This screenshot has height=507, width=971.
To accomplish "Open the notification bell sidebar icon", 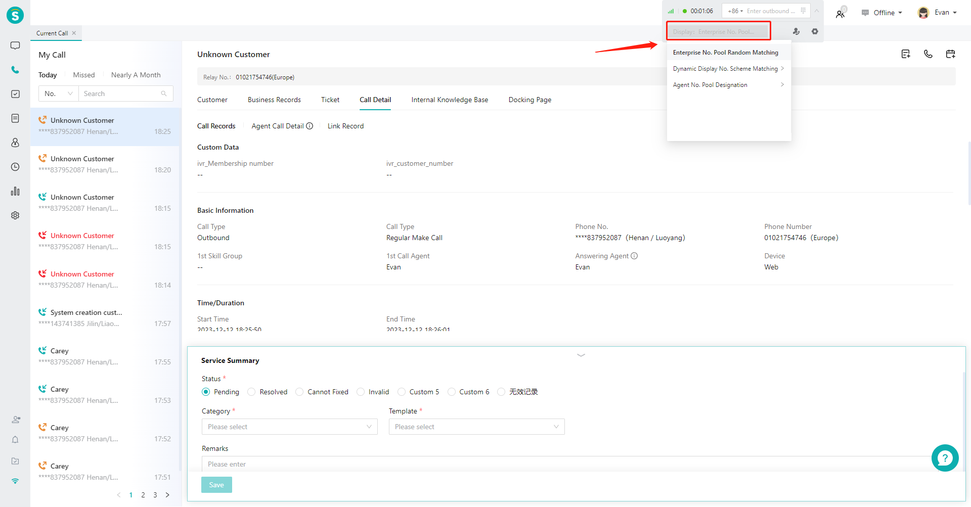I will [x=15, y=440].
